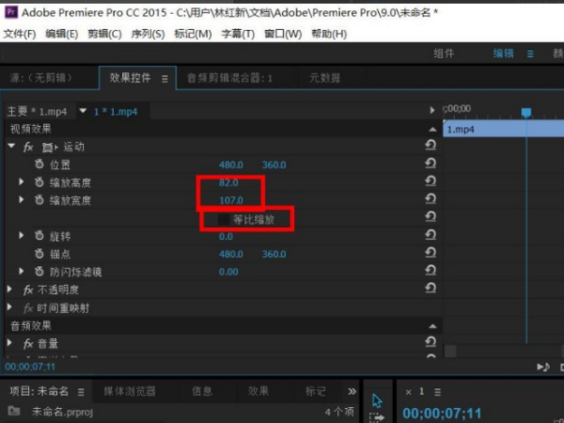Toggle animation stopwatch for 位置
The width and height of the screenshot is (564, 423).
(39, 164)
